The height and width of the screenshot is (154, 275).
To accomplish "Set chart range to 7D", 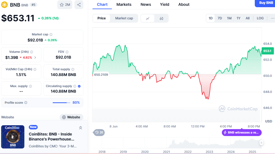I will click(220, 18).
